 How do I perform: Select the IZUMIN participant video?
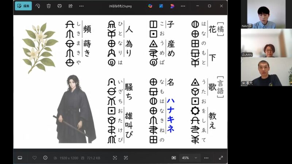tap(266, 43)
